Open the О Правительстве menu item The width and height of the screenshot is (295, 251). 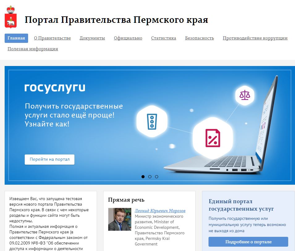pyautogui.click(x=52, y=38)
